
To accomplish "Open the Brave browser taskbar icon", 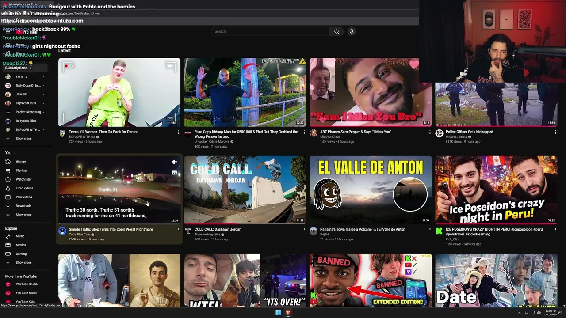I will coord(288,313).
